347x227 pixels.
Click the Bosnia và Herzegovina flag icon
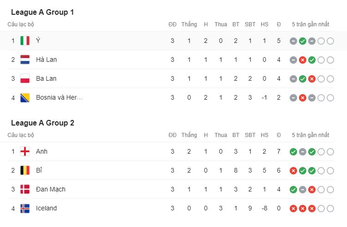(x=25, y=97)
